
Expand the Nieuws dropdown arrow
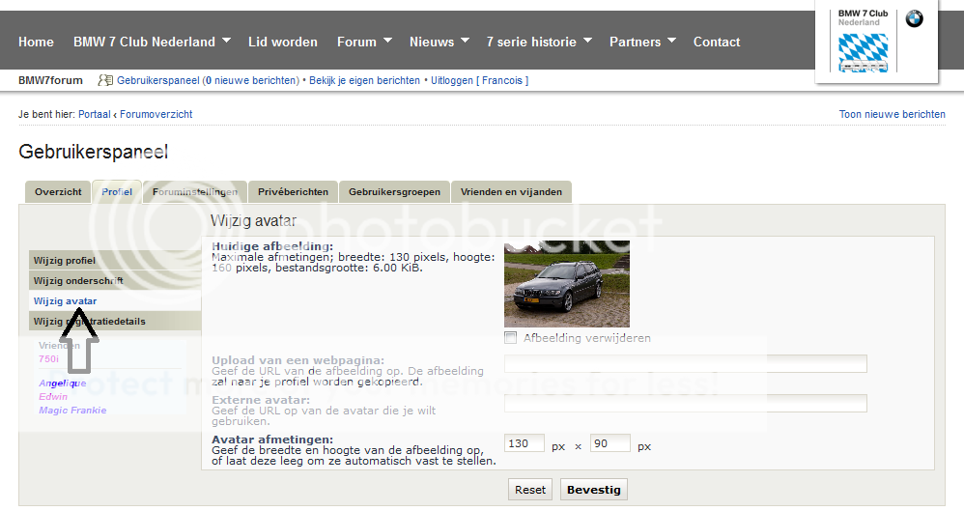(x=465, y=41)
